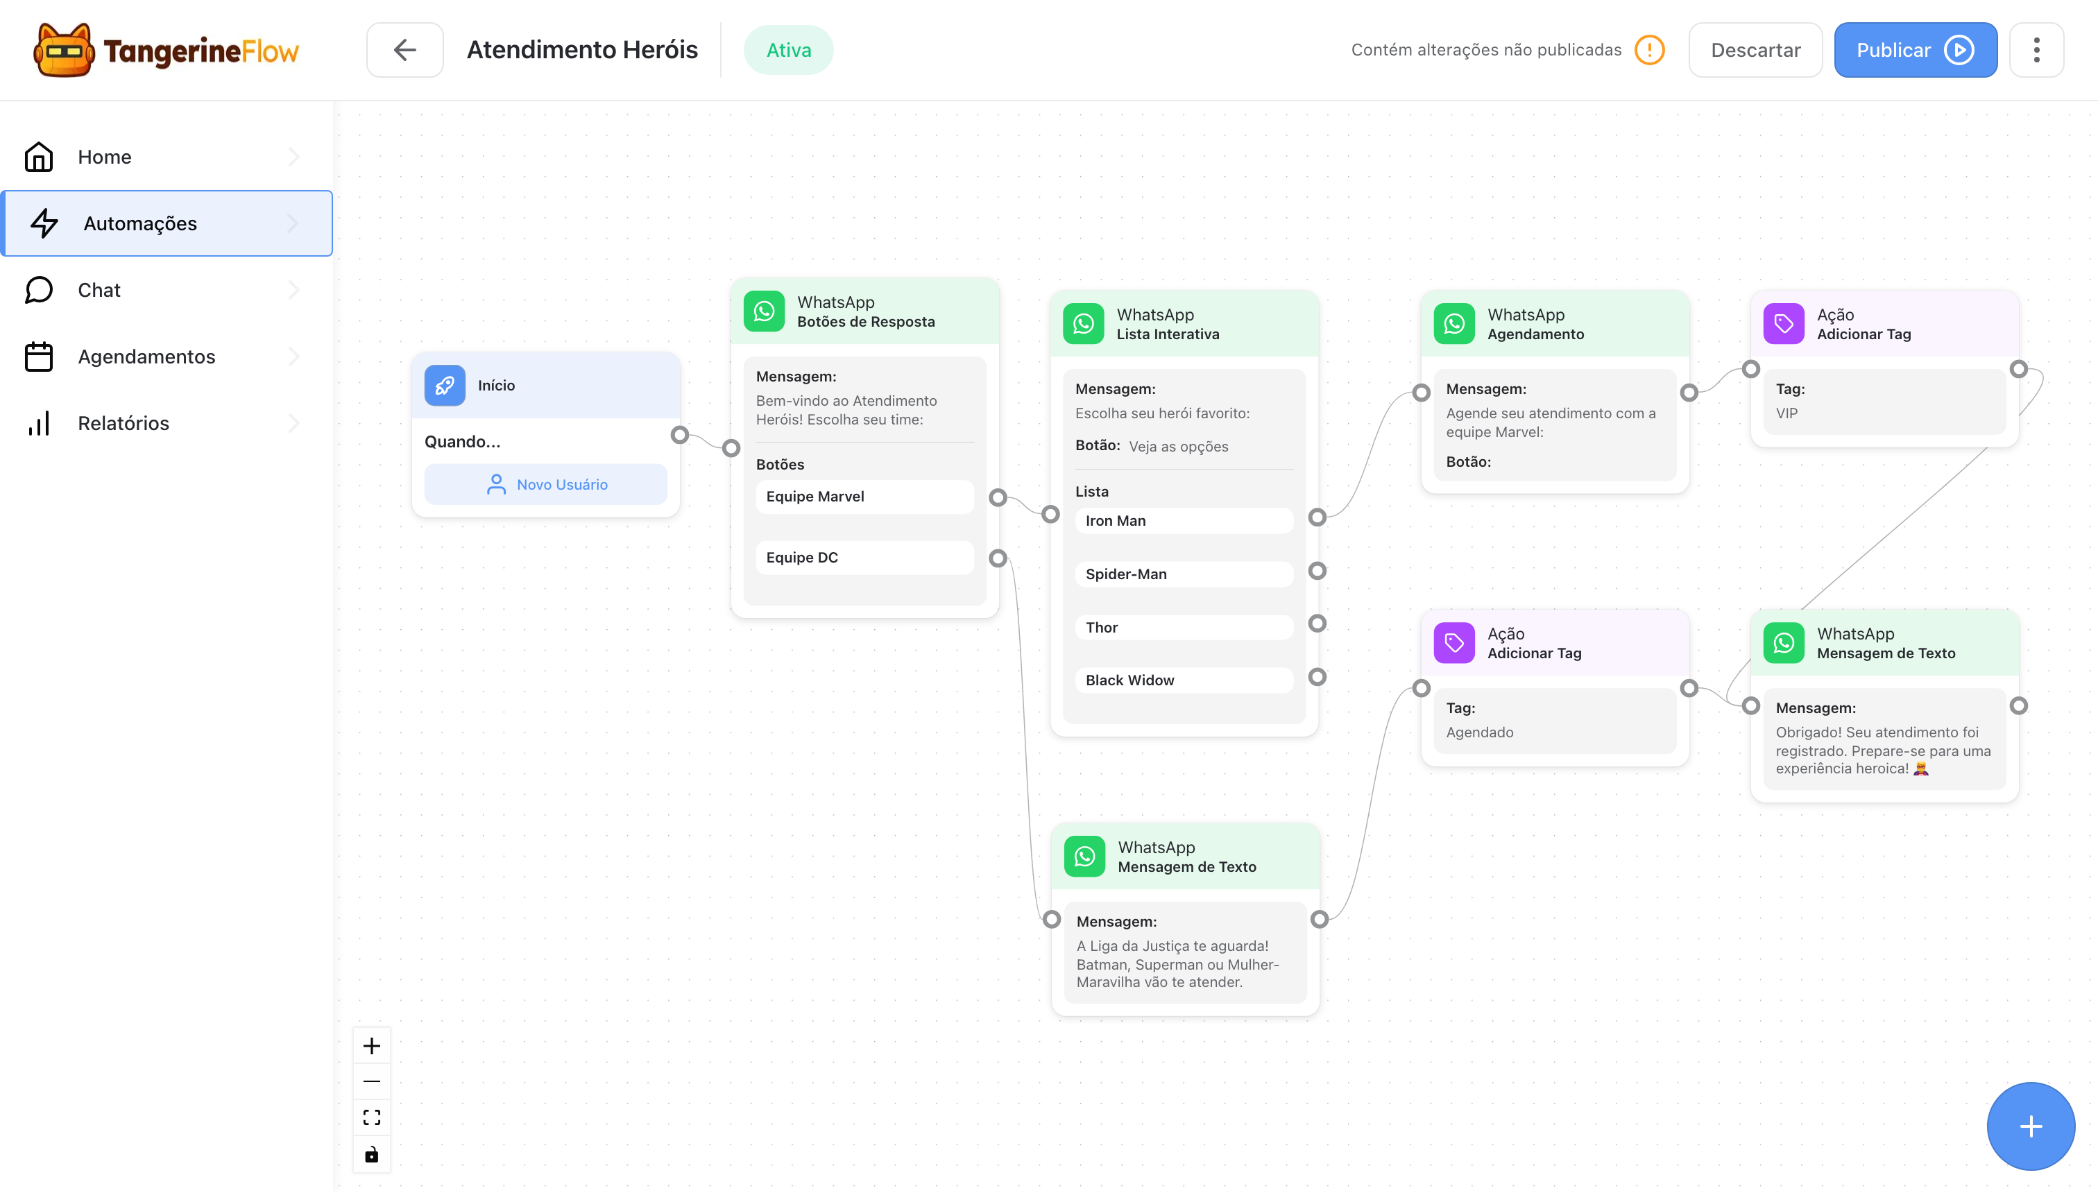Click the Home house icon
Viewport: 2098px width, 1193px height.
point(39,157)
